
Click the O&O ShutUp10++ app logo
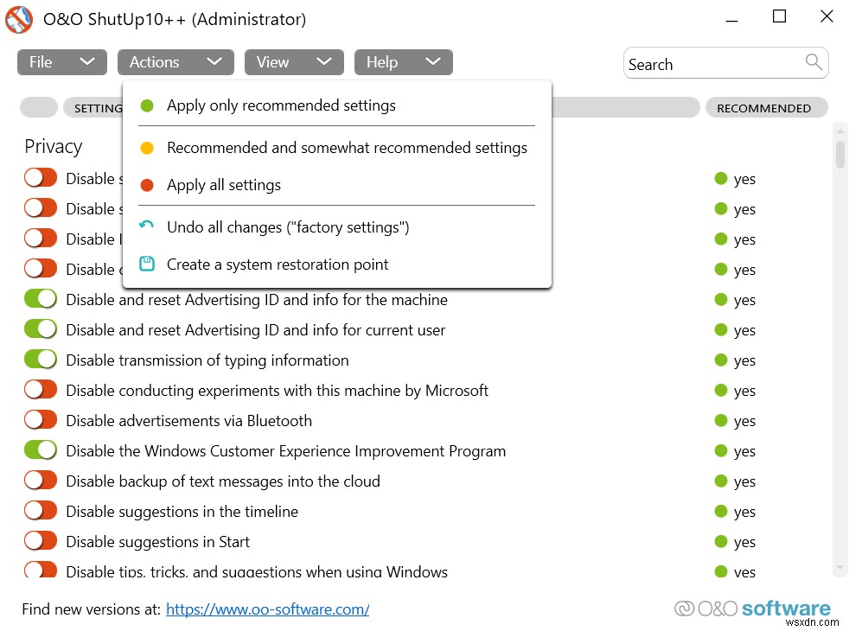[18, 19]
